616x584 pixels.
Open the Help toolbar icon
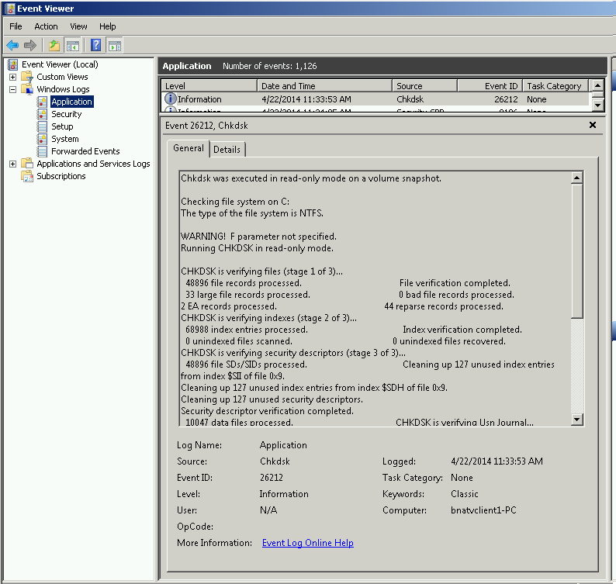(x=96, y=46)
